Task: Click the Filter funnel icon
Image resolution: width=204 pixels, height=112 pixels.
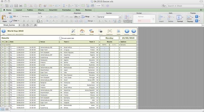Action: tap(76, 6)
